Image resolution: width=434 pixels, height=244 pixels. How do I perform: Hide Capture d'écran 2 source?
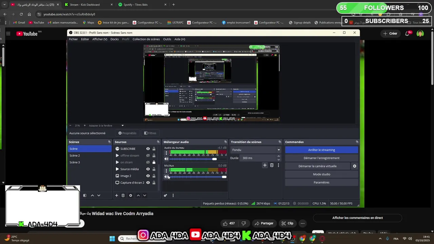tap(148, 183)
